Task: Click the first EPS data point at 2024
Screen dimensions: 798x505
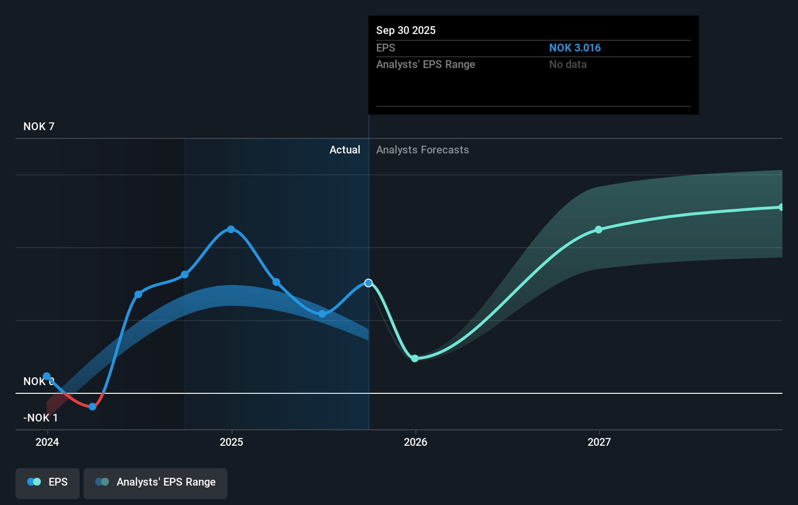Action: (47, 376)
